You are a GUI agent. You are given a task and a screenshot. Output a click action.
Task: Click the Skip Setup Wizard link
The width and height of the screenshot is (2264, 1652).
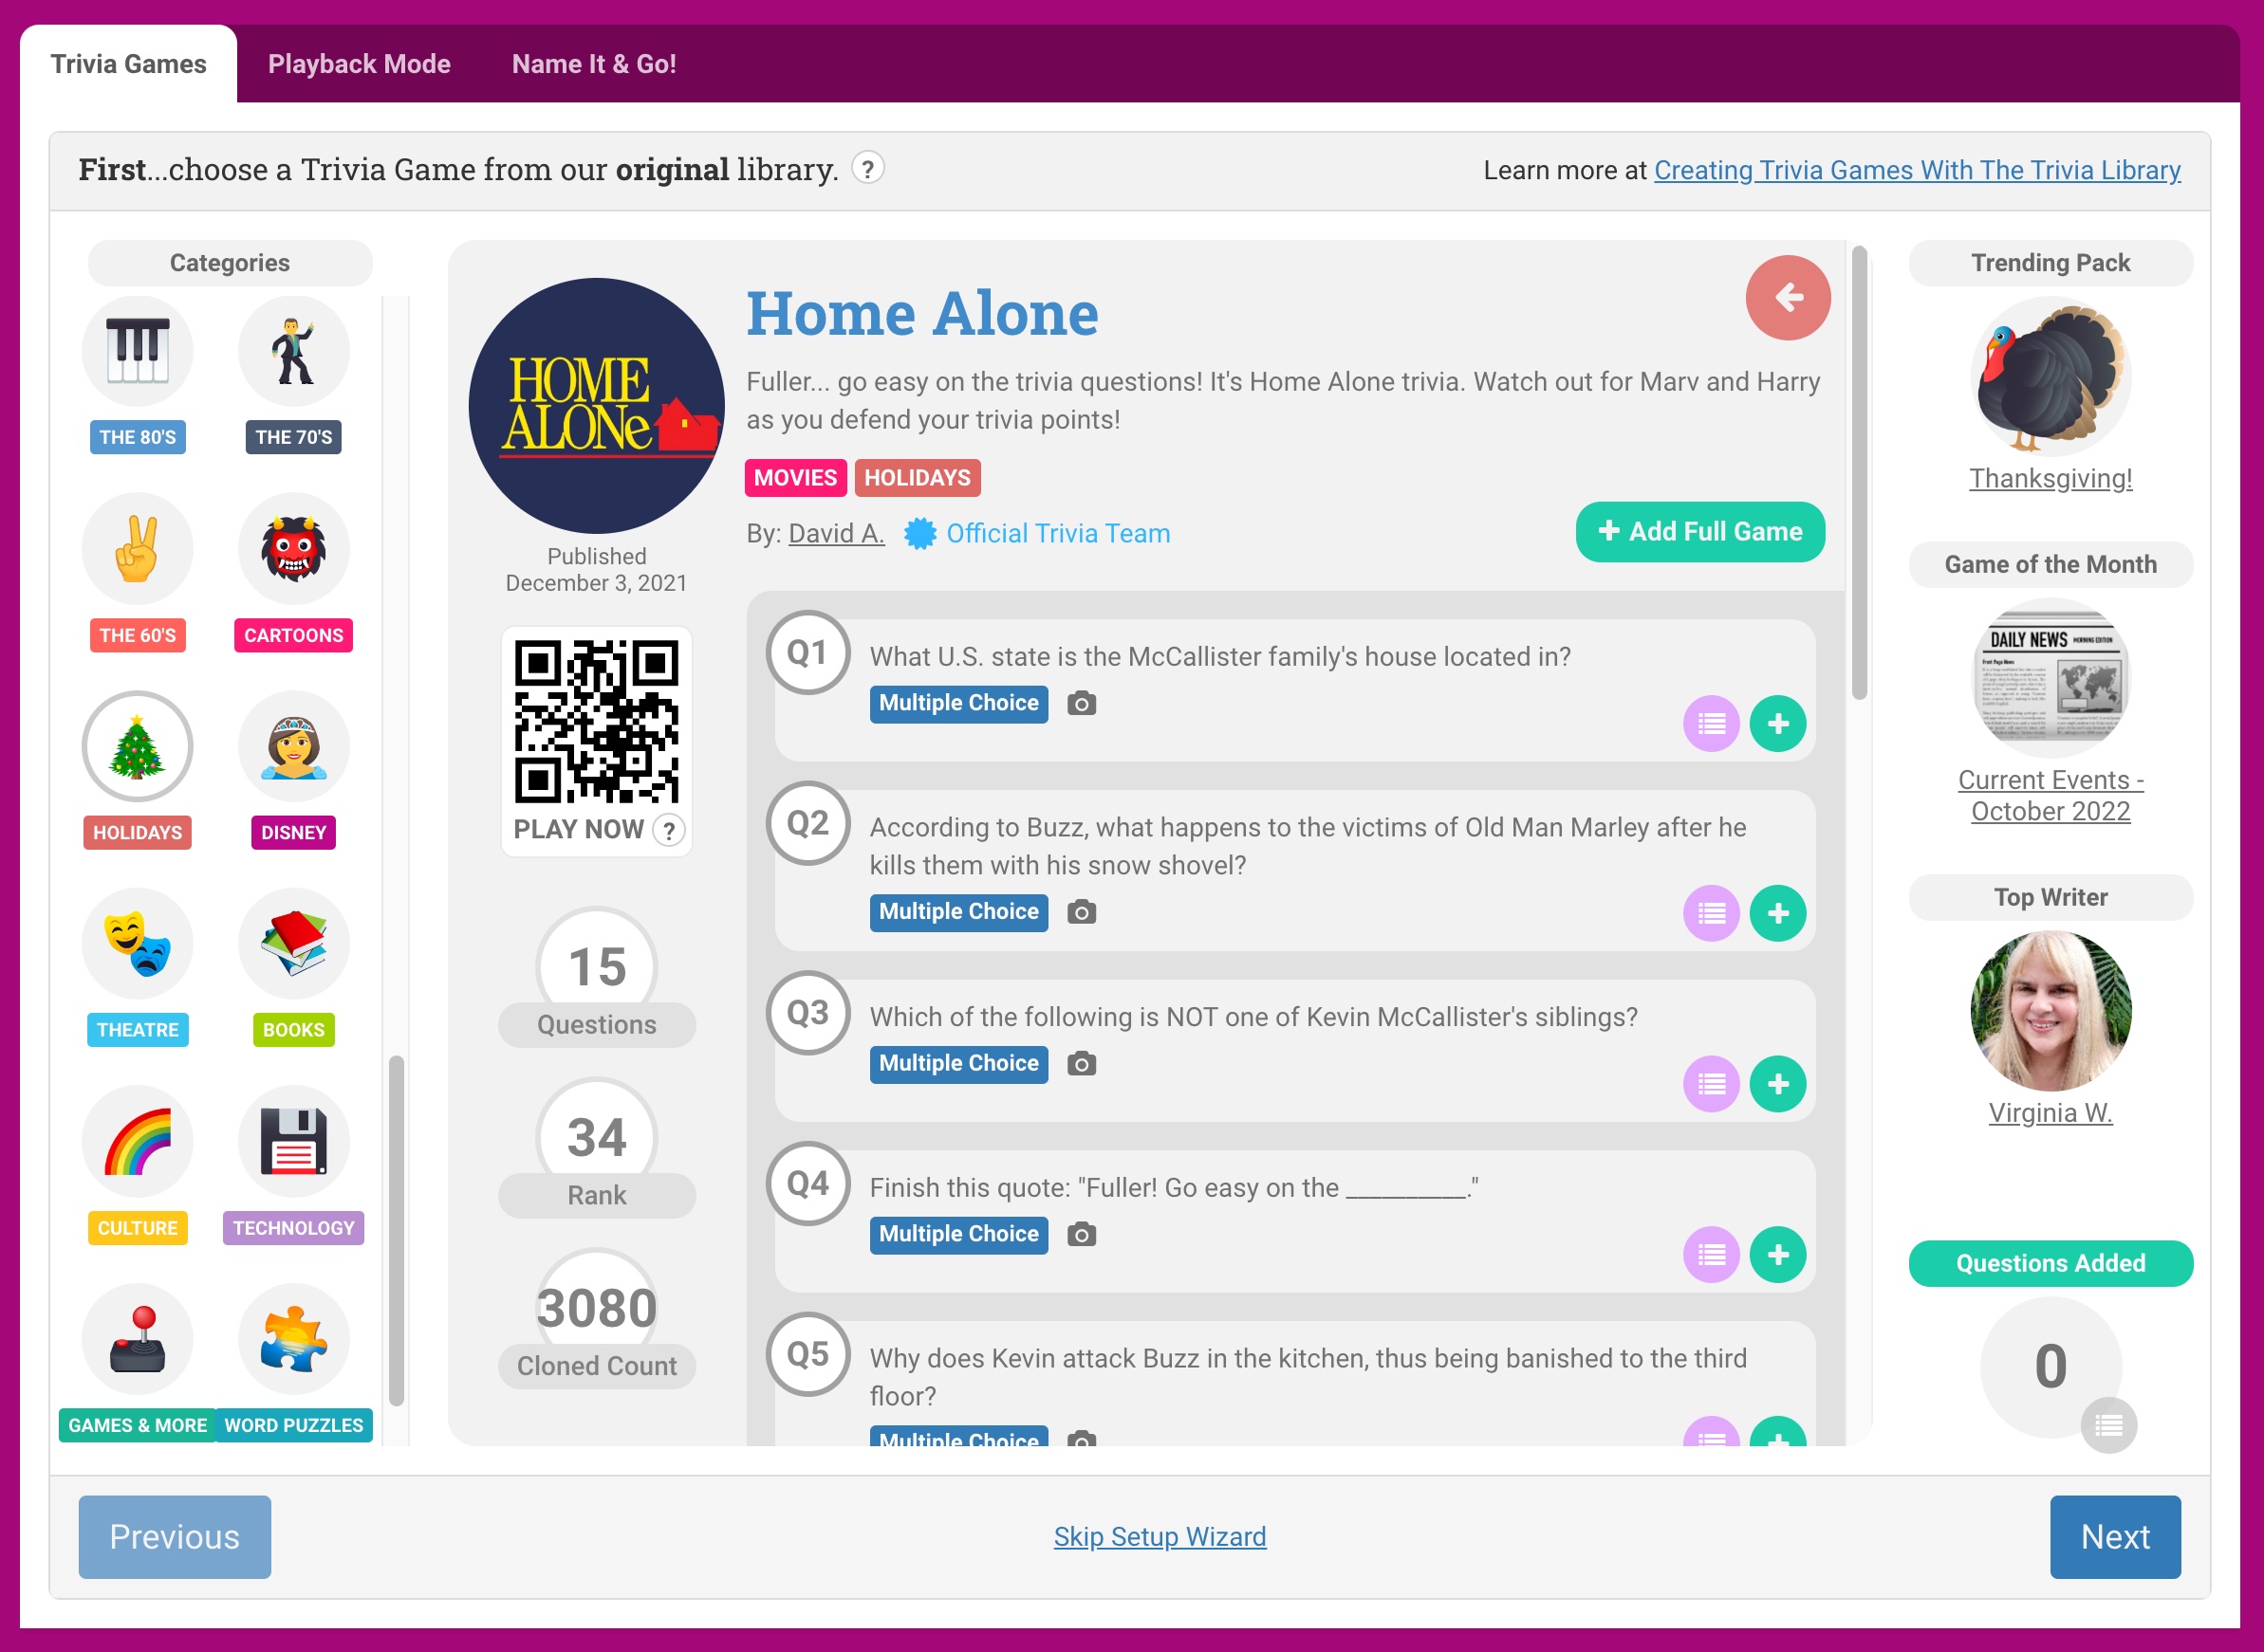coord(1160,1536)
